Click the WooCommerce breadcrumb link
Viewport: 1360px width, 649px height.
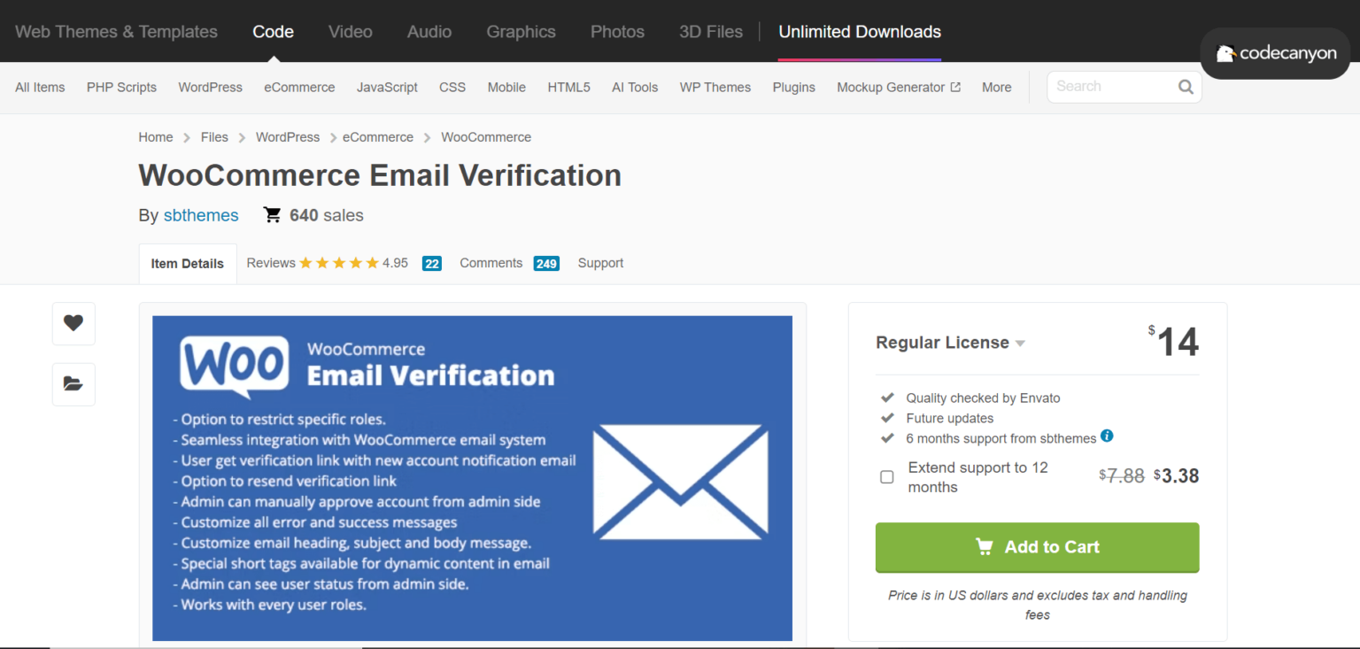[x=486, y=137]
